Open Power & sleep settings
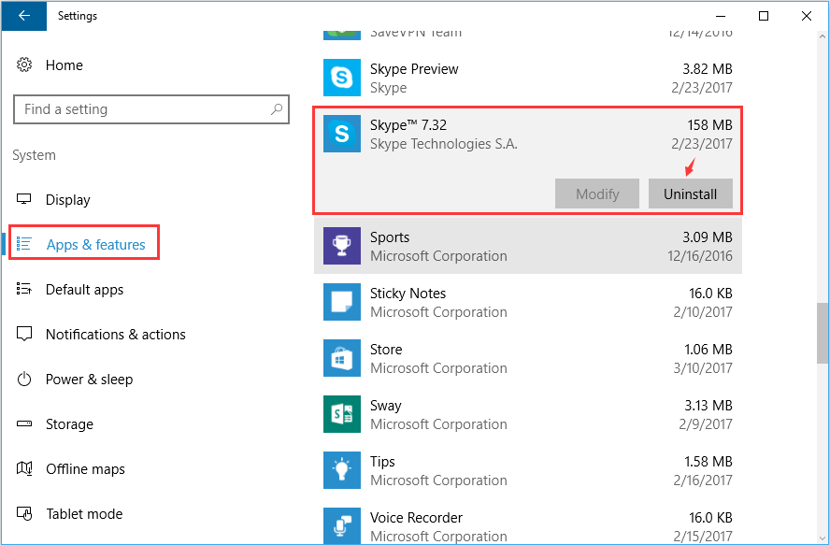Image resolution: width=830 pixels, height=545 pixels. click(89, 380)
